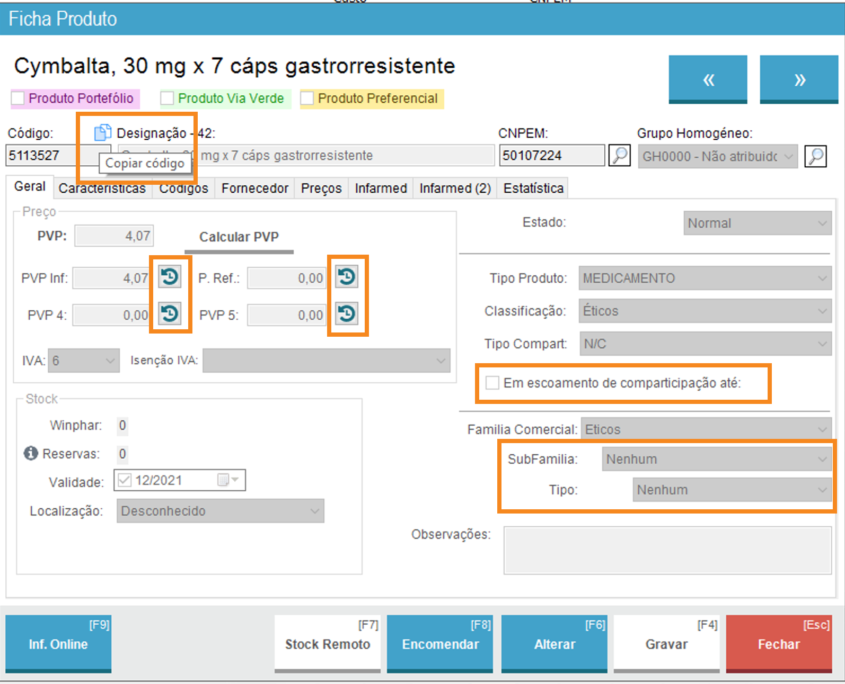Image resolution: width=845 pixels, height=684 pixels.
Task: Enable the Produto Via Verde checkbox
Action: pos(167,98)
